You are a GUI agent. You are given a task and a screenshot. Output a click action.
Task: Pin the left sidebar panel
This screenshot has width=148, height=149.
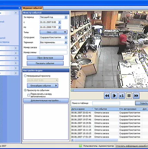point(19,8)
